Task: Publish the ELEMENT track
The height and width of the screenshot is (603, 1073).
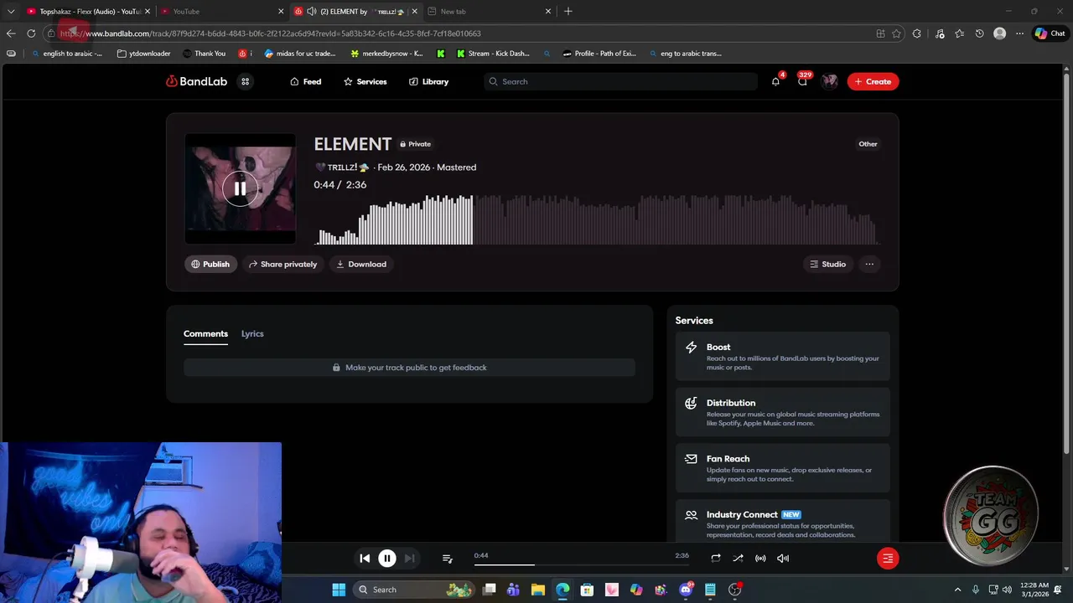Action: 210,264
